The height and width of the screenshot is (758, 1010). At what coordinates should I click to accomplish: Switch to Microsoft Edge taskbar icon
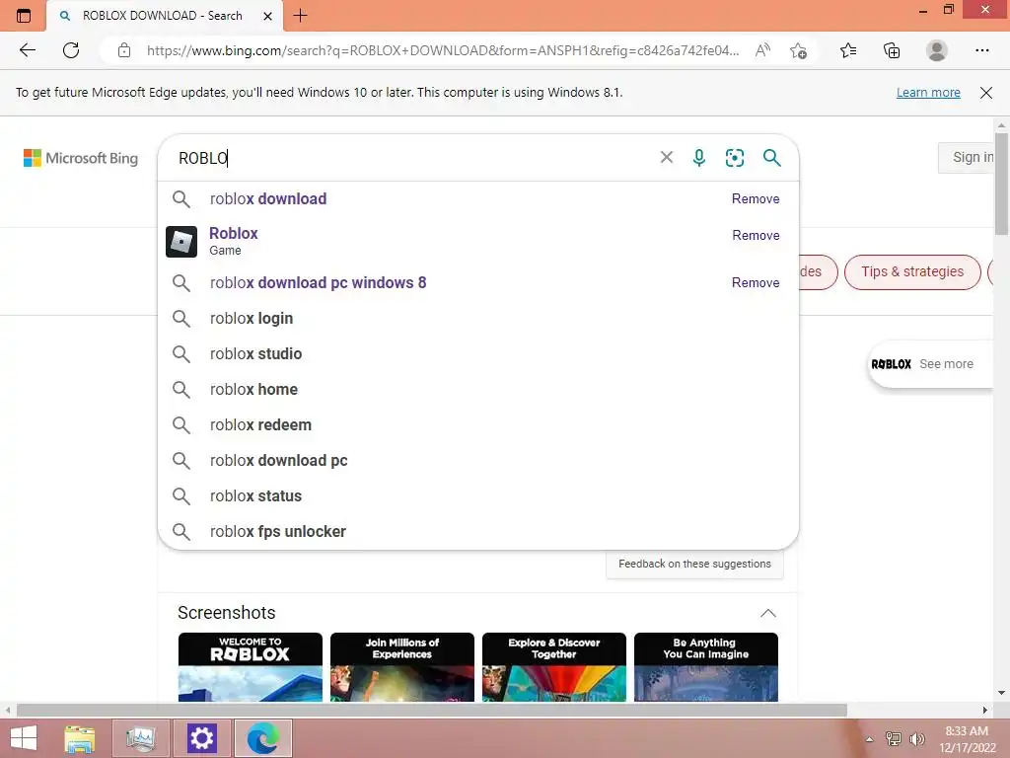(x=262, y=738)
